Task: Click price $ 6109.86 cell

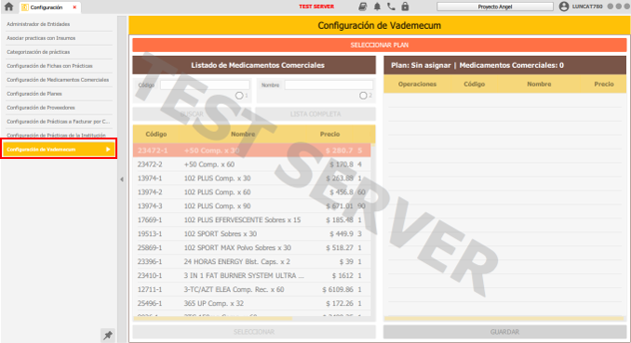Action: [x=338, y=289]
